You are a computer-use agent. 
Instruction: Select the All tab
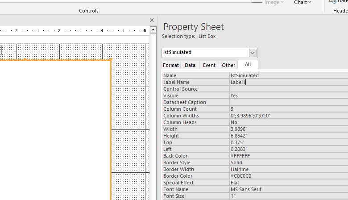[x=248, y=65]
